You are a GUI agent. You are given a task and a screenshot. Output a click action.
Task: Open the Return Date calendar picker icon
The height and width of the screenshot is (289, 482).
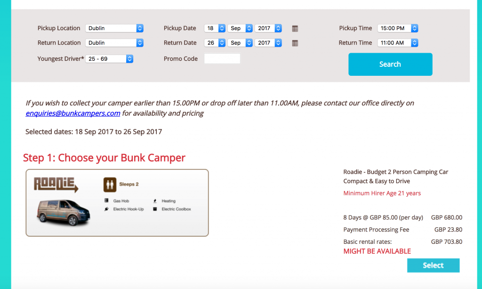pos(295,43)
